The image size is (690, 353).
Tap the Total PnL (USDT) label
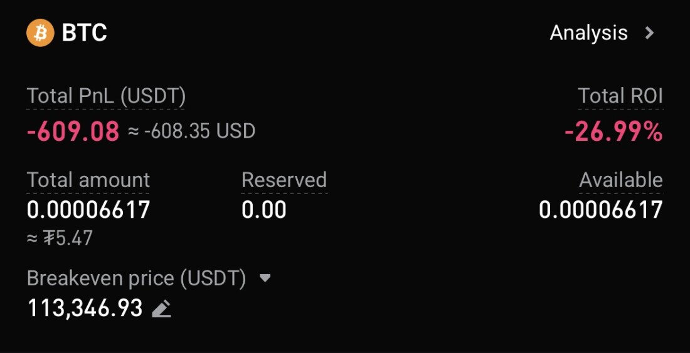pyautogui.click(x=106, y=96)
